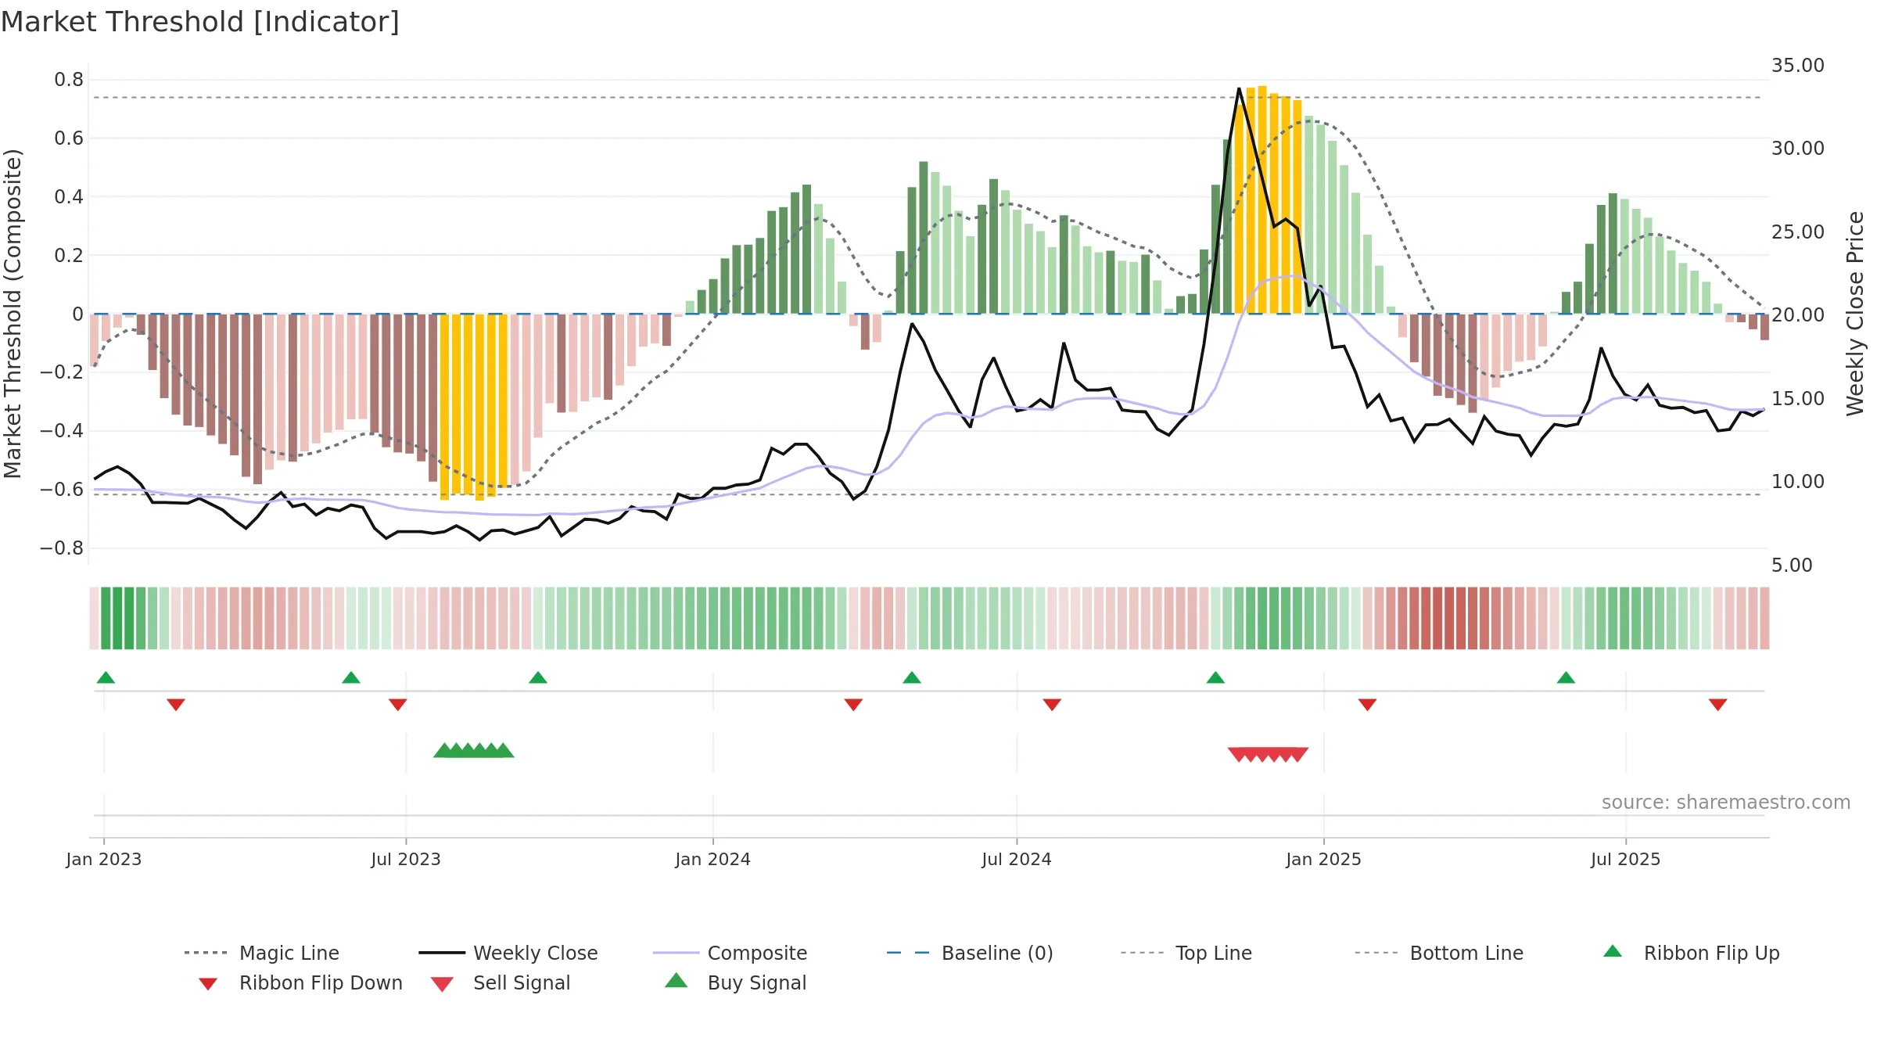Click the Jul 2025 x-axis label
The image size is (1877, 1056).
1626,860
